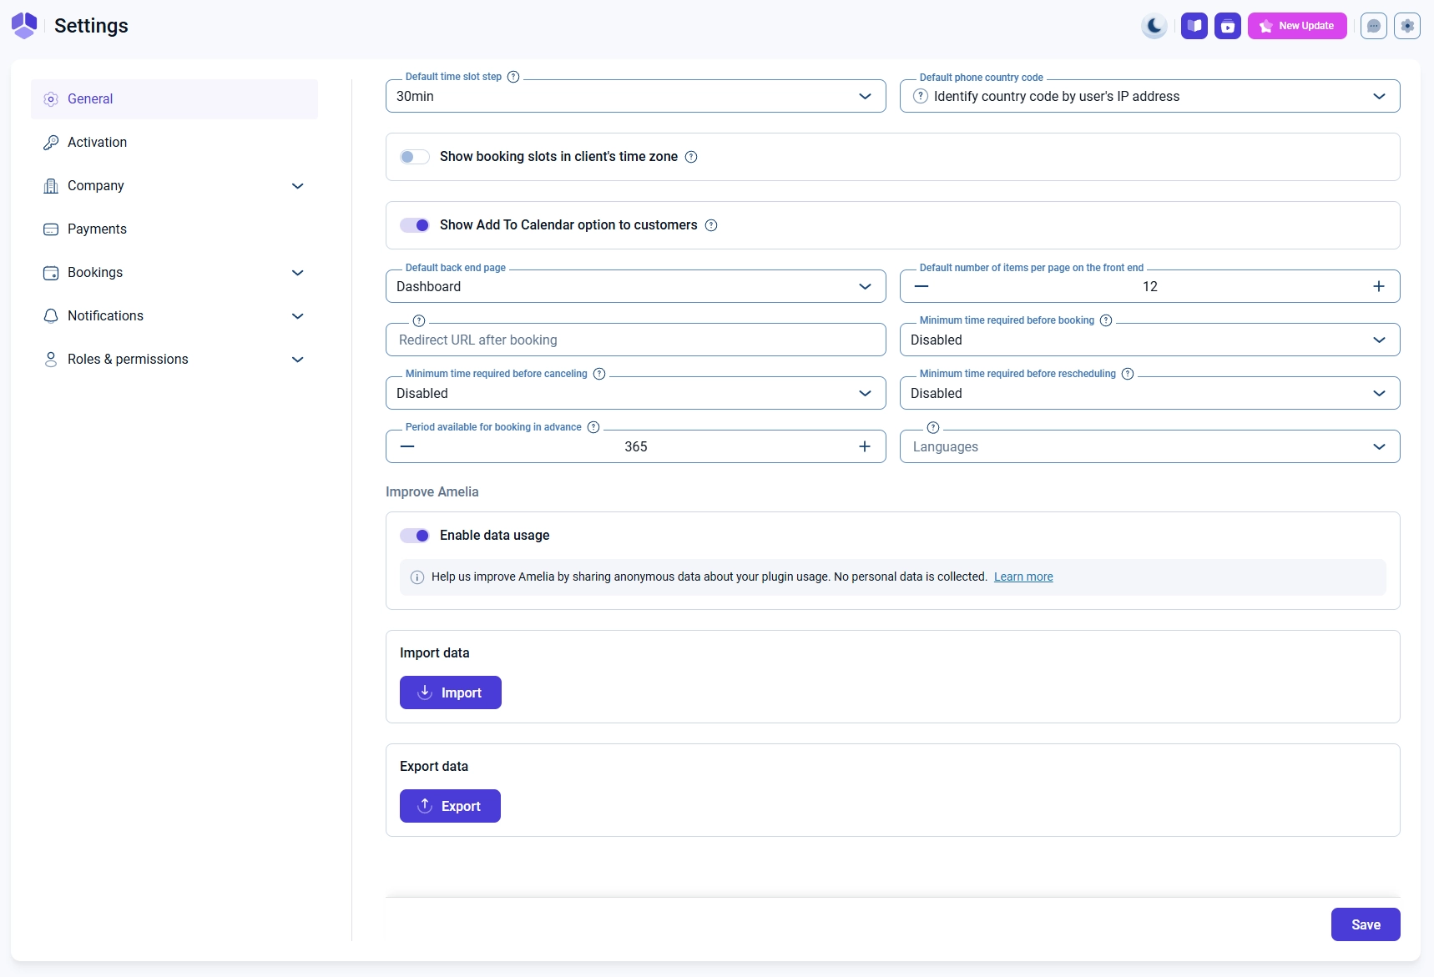The height and width of the screenshot is (977, 1434).
Task: Click info icon in data usage notice
Action: pos(417,577)
